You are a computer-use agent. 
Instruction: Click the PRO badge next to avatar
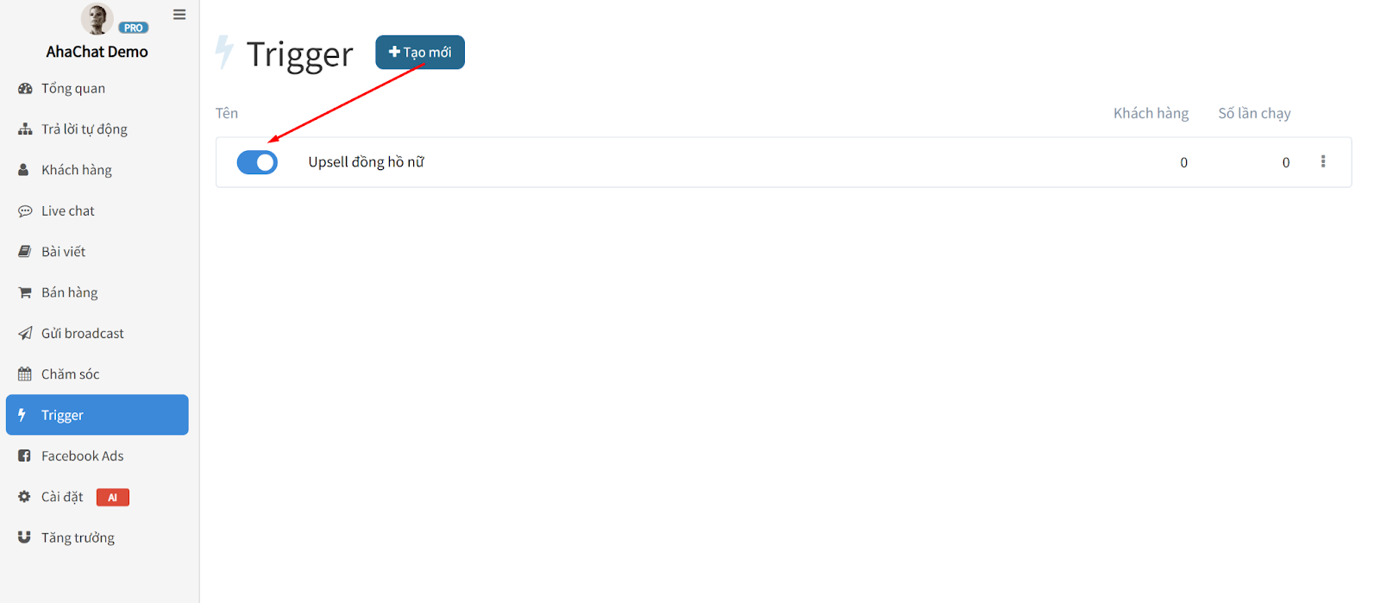(134, 28)
